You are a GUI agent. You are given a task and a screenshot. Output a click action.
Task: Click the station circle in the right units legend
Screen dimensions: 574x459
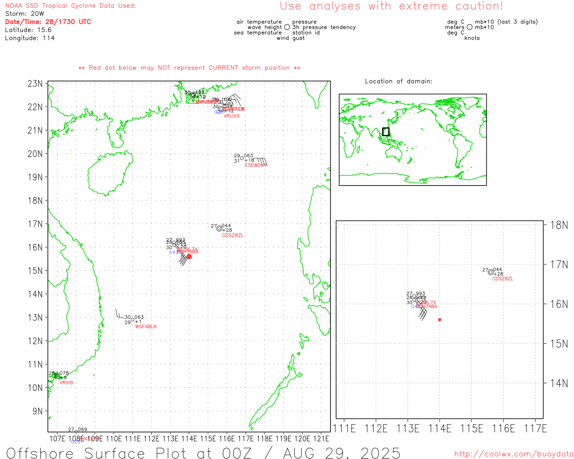[x=470, y=27]
